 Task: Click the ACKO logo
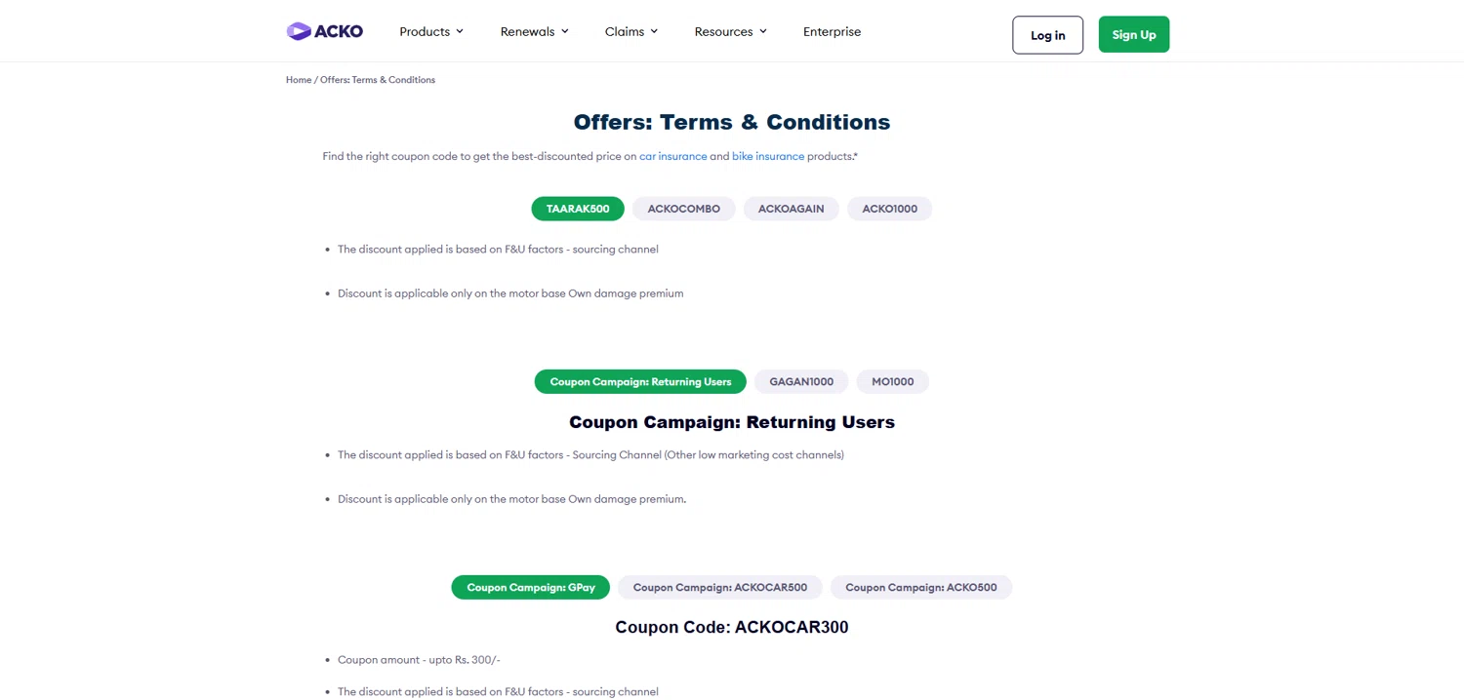[x=324, y=31]
